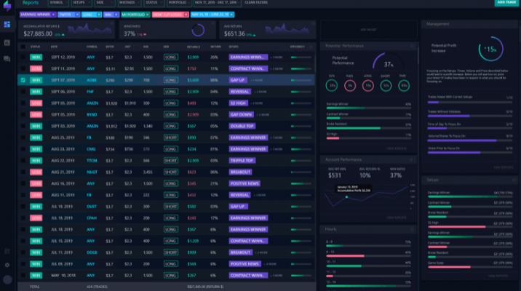This screenshot has height=291, width=521.
Task: Uncheck the ADBE Sept 07 row checkbox
Action: [23, 80]
